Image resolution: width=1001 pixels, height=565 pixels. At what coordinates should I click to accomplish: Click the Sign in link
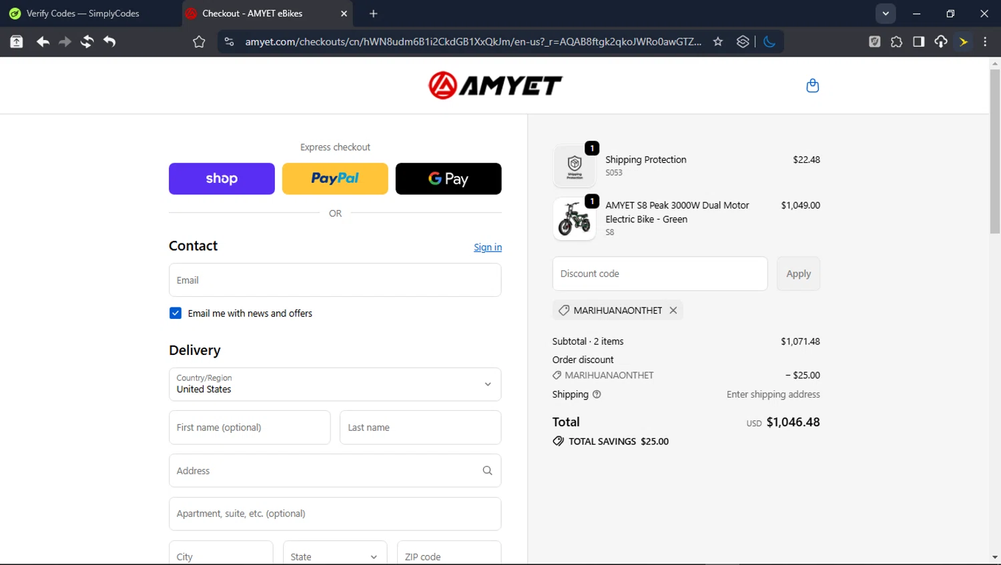(x=488, y=247)
